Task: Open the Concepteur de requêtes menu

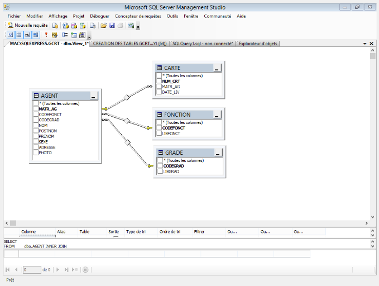Action: (x=137, y=16)
